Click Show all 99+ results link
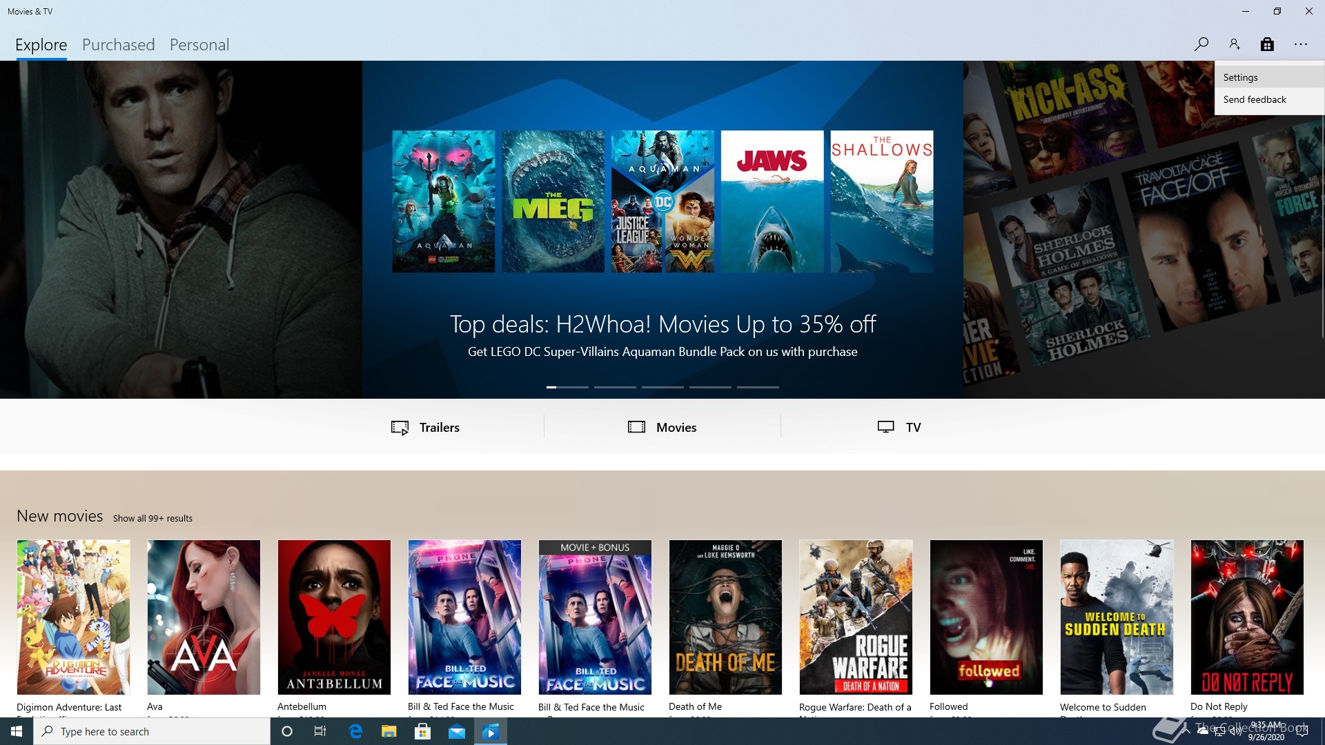Viewport: 1325px width, 745px height. tap(153, 518)
